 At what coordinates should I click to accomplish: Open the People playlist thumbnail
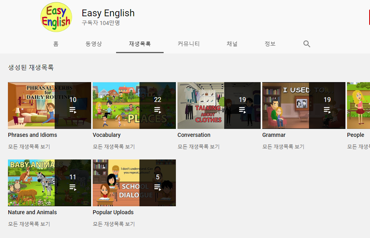click(359, 106)
